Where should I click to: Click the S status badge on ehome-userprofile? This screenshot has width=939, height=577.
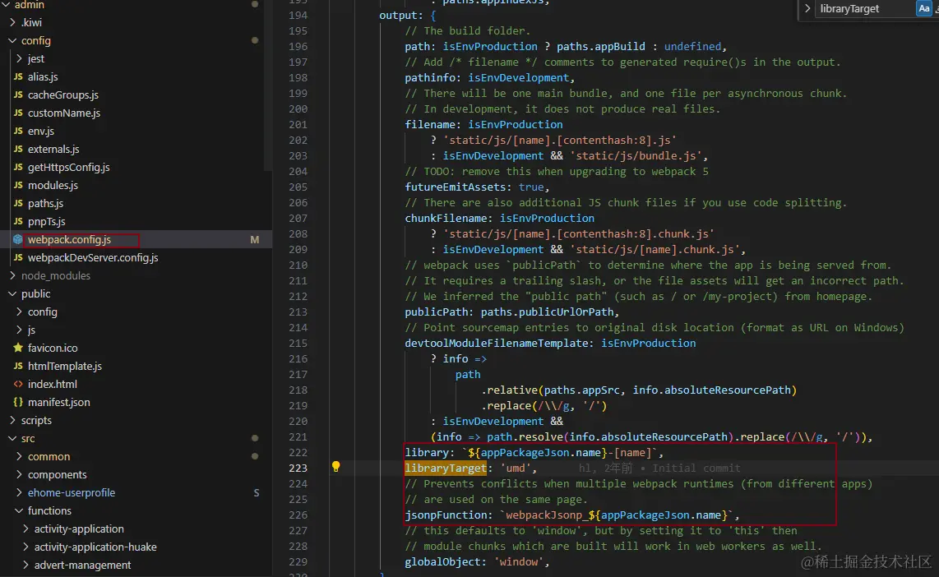[x=257, y=492]
